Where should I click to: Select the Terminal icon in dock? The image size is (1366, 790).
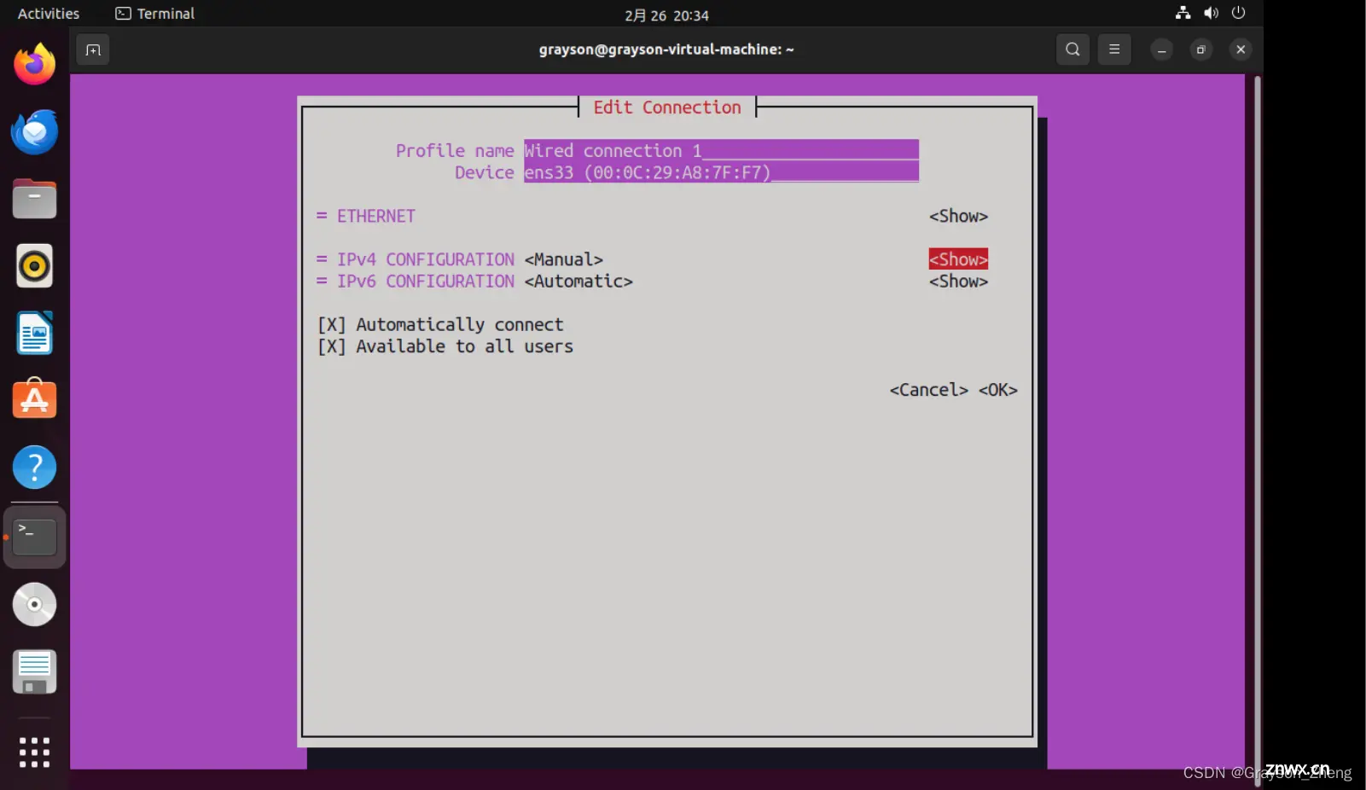tap(34, 537)
